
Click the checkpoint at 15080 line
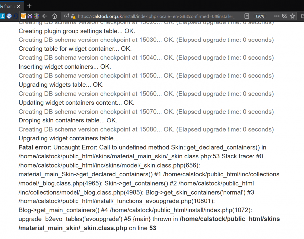click(146, 129)
